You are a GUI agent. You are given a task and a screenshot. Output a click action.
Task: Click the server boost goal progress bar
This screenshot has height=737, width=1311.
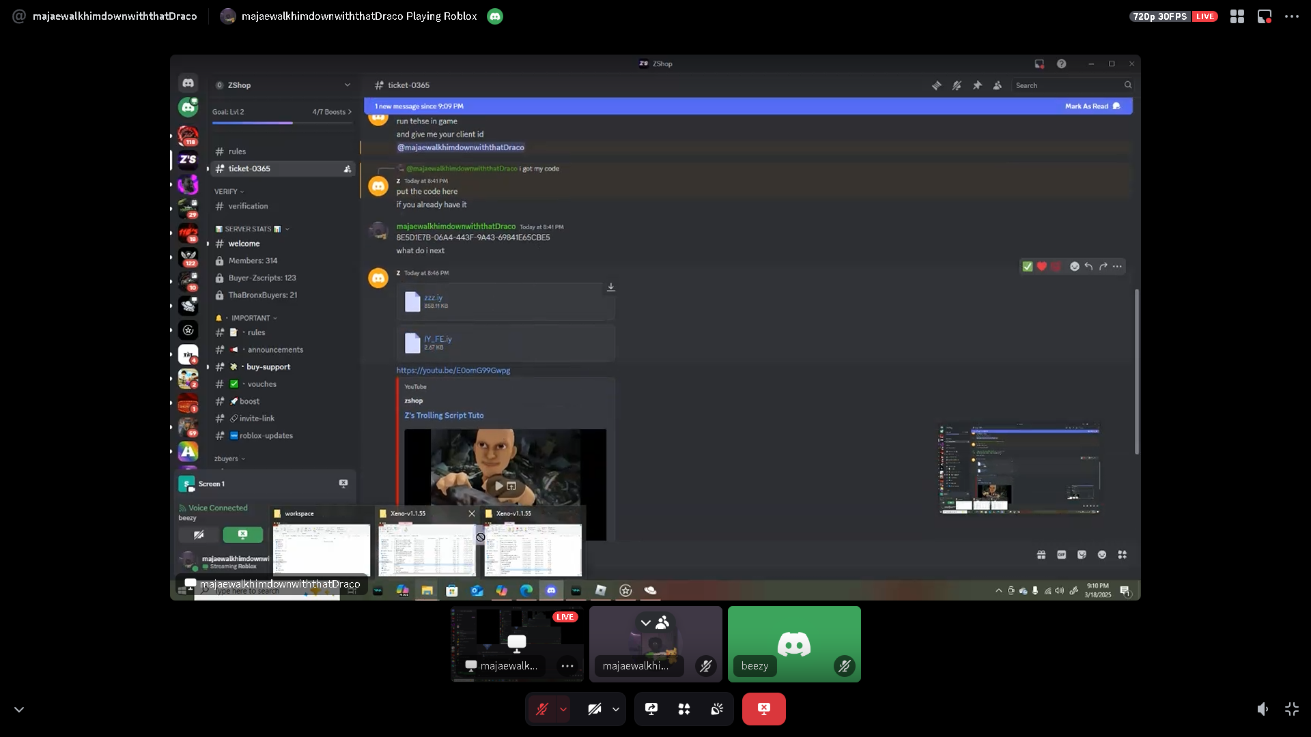tap(282, 123)
